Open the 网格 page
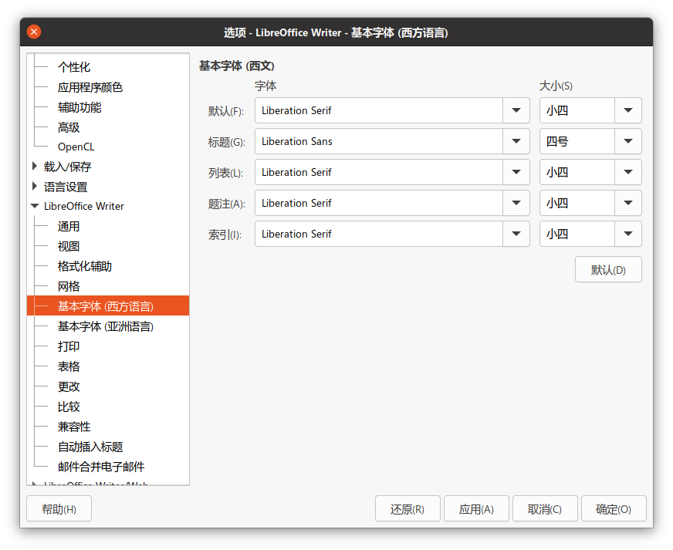 click(x=69, y=286)
